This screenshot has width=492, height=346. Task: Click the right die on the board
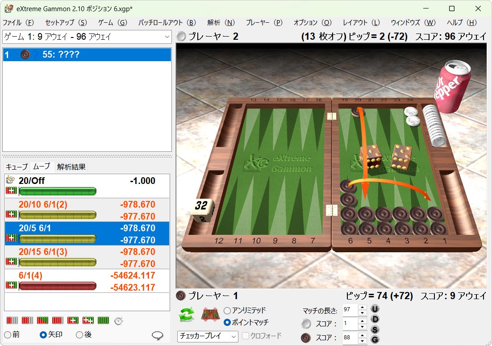click(x=401, y=157)
